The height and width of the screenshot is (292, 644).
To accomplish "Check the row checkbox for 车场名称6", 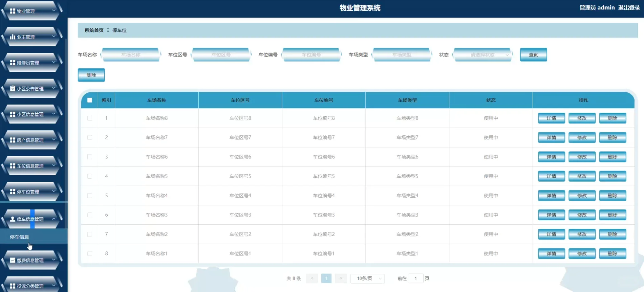I will 90,157.
